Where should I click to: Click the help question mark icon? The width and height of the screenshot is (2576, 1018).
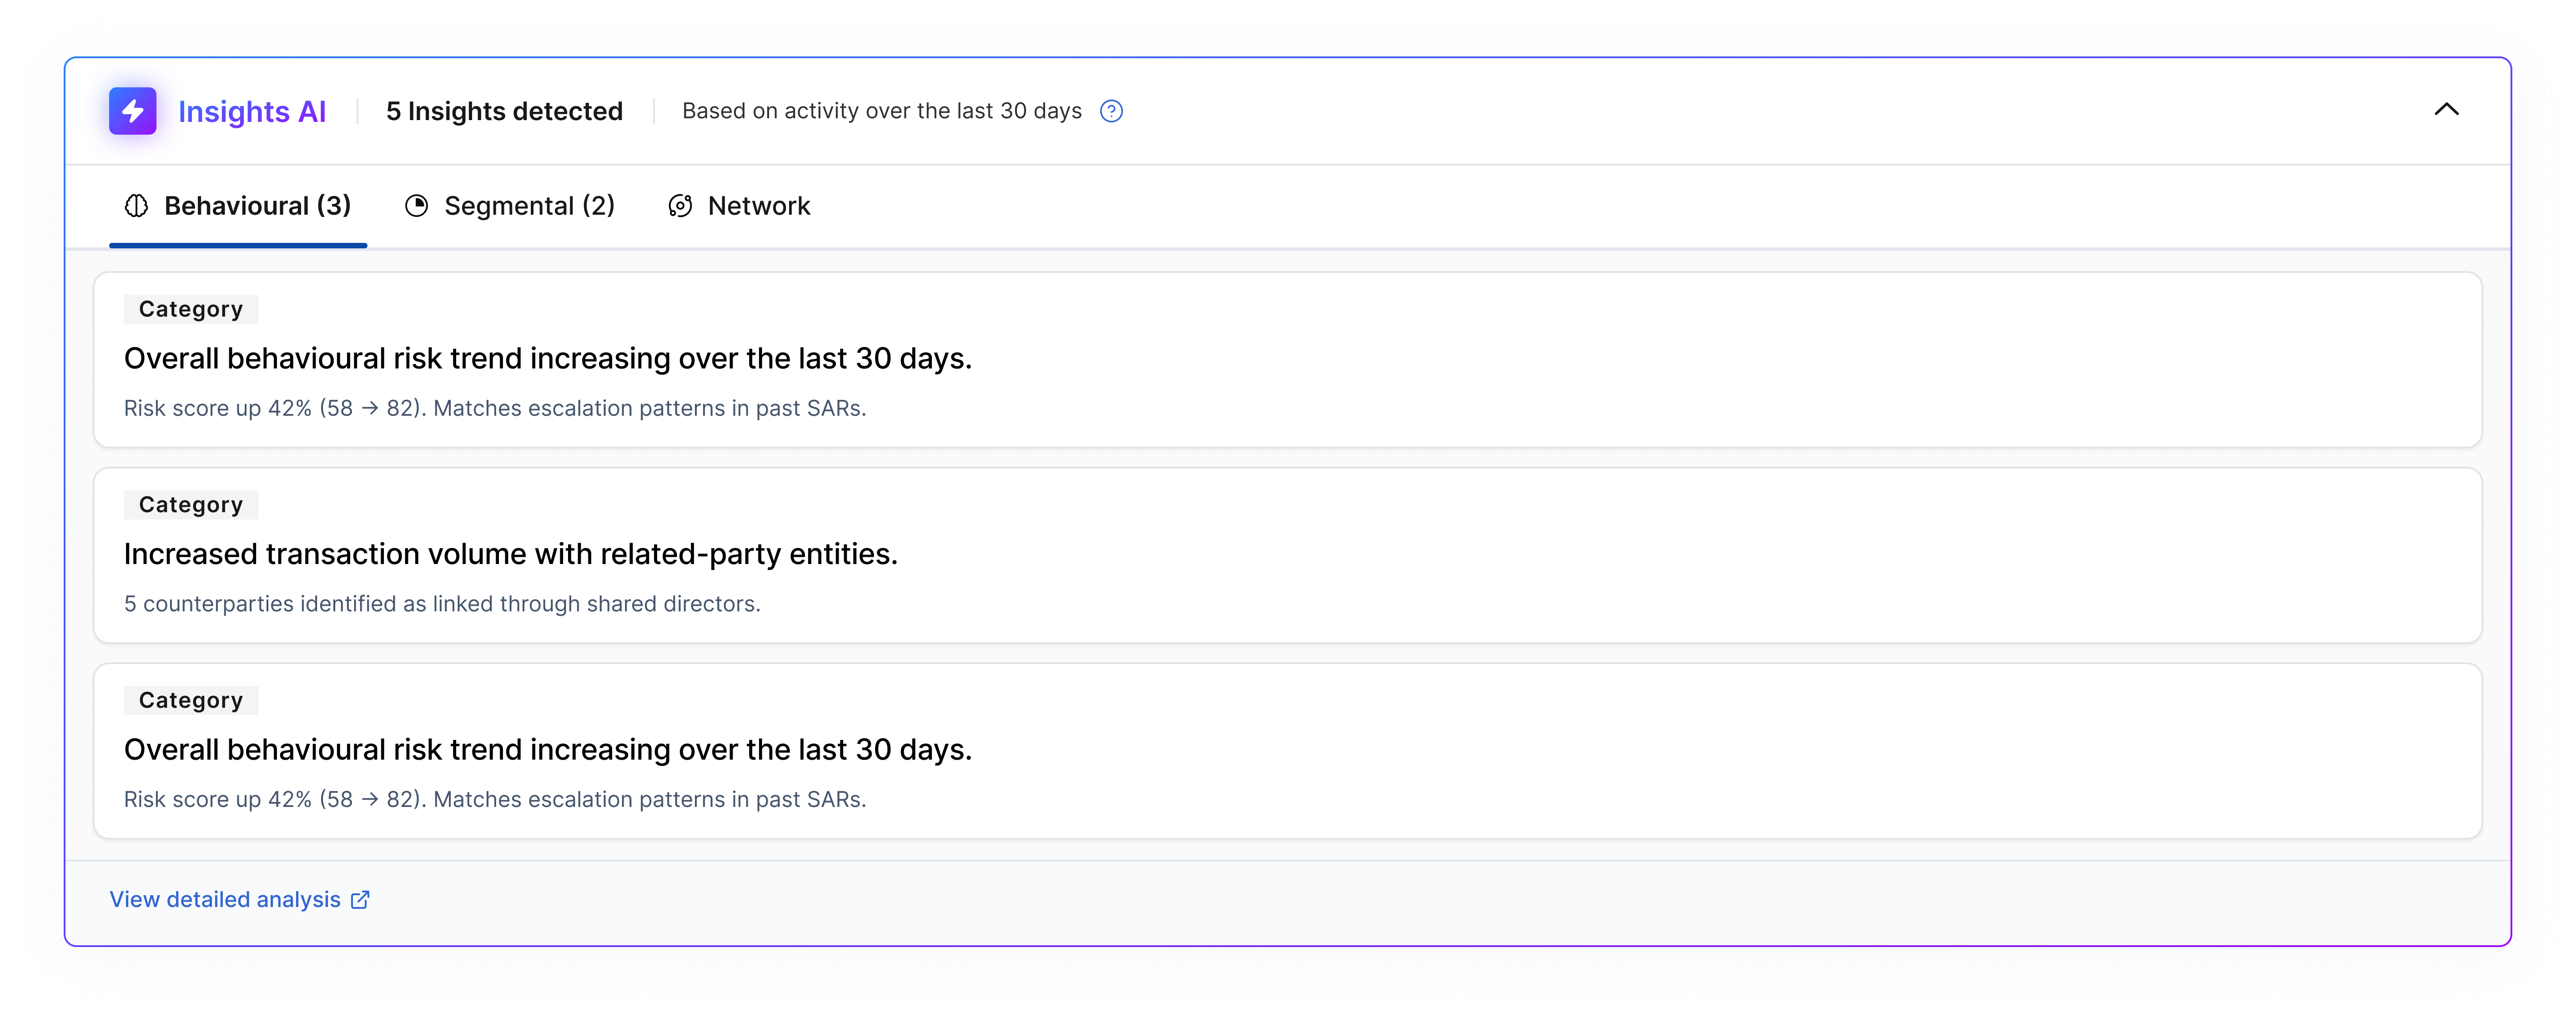(1111, 111)
